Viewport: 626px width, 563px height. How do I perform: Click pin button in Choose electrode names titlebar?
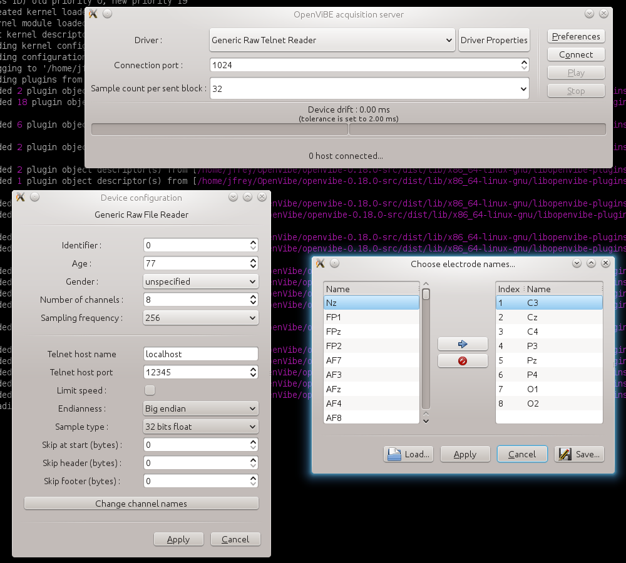[x=334, y=263]
